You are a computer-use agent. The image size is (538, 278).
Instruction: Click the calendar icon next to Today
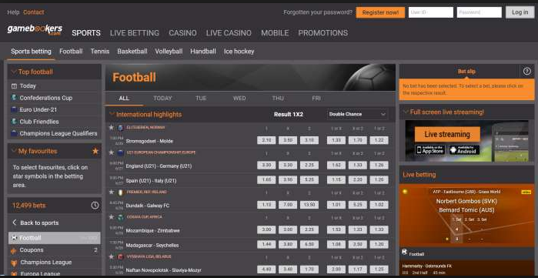pyautogui.click(x=14, y=86)
